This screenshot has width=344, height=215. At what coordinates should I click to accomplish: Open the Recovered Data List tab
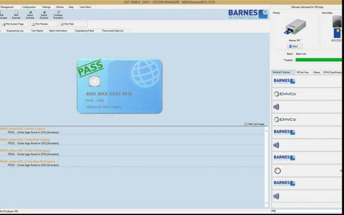pos(113,31)
